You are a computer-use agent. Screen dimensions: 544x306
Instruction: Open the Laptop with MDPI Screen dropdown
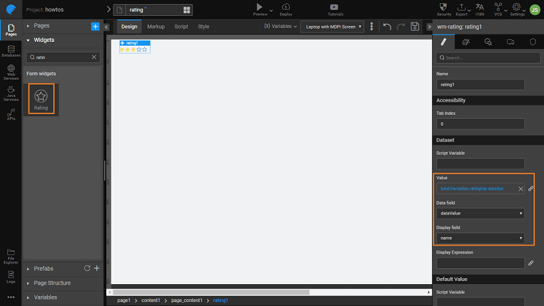point(332,27)
